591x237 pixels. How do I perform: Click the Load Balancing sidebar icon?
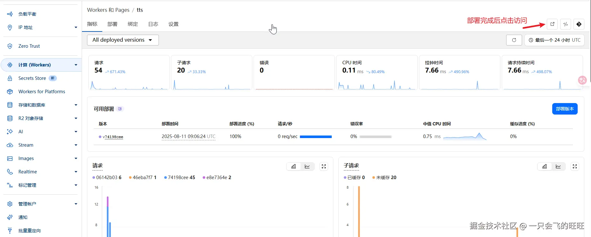coord(10,14)
